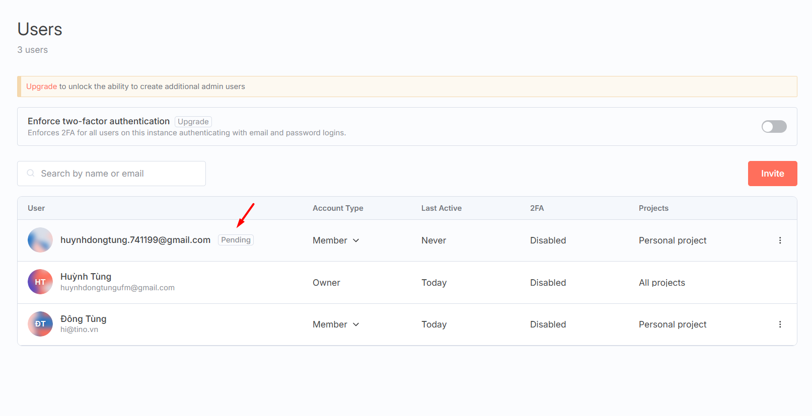
Task: Click the 3 users count text
Action: 33,50
